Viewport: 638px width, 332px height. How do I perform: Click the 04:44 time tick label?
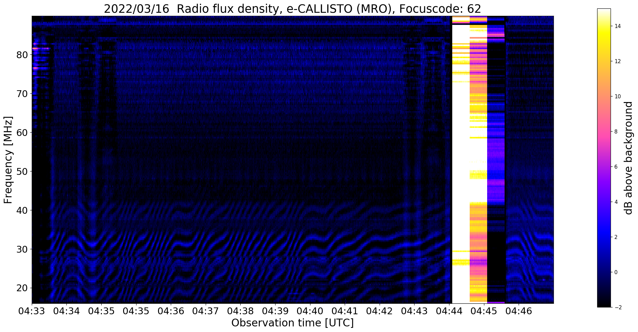pos(449,311)
